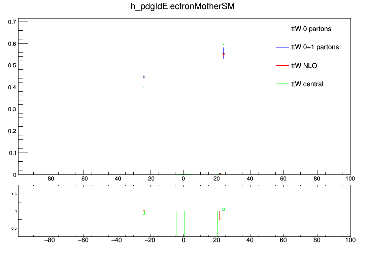Click the red ratio dip near x=22 in lower plot
The width and height of the screenshot is (369, 260).
coord(220,216)
